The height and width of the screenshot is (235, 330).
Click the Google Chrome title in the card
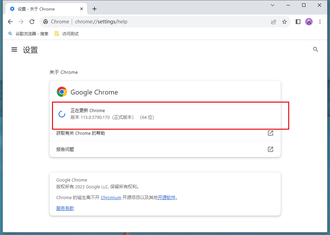(x=94, y=92)
